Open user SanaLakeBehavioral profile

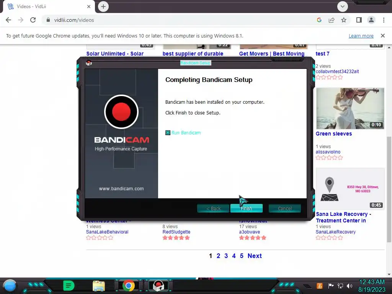pos(107,232)
